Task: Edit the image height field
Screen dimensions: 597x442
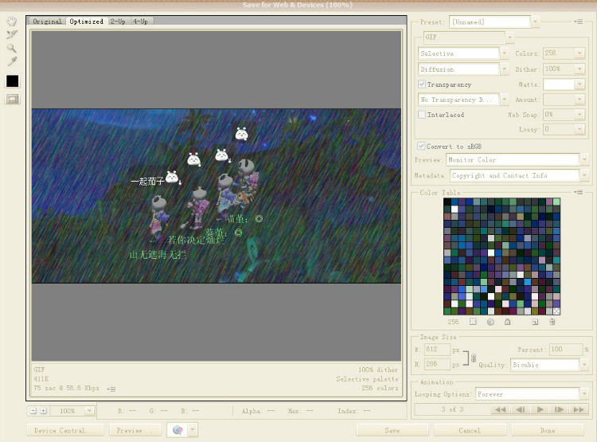Action: (437, 364)
